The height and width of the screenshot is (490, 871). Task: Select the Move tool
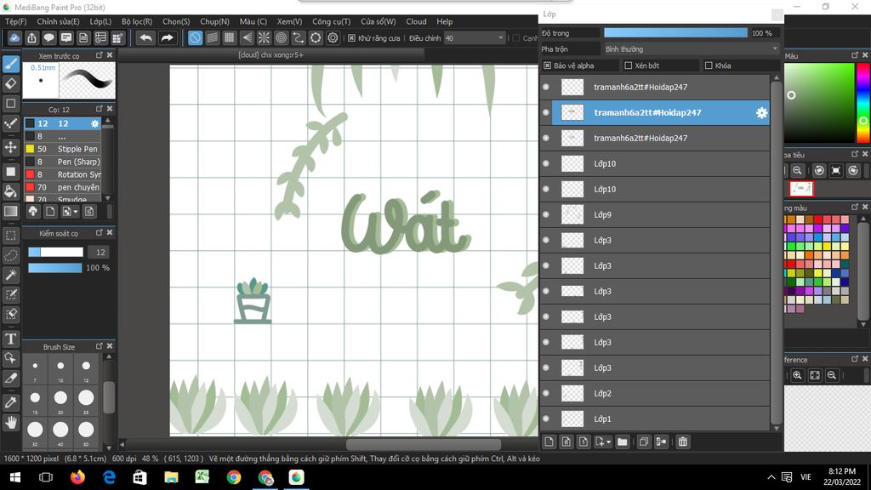pos(10,147)
